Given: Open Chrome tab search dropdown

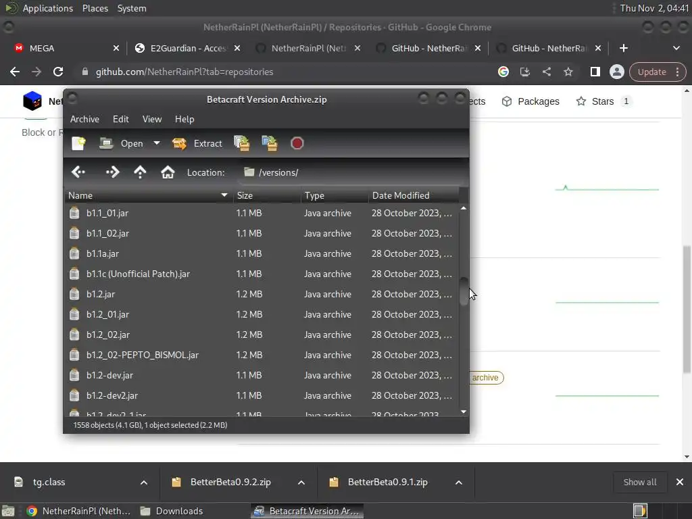Looking at the screenshot, I should (x=676, y=48).
